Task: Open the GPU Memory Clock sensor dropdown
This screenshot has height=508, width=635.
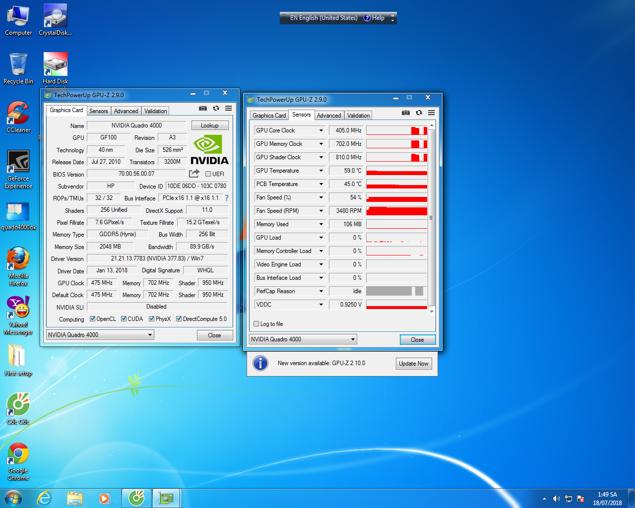Action: (x=321, y=144)
